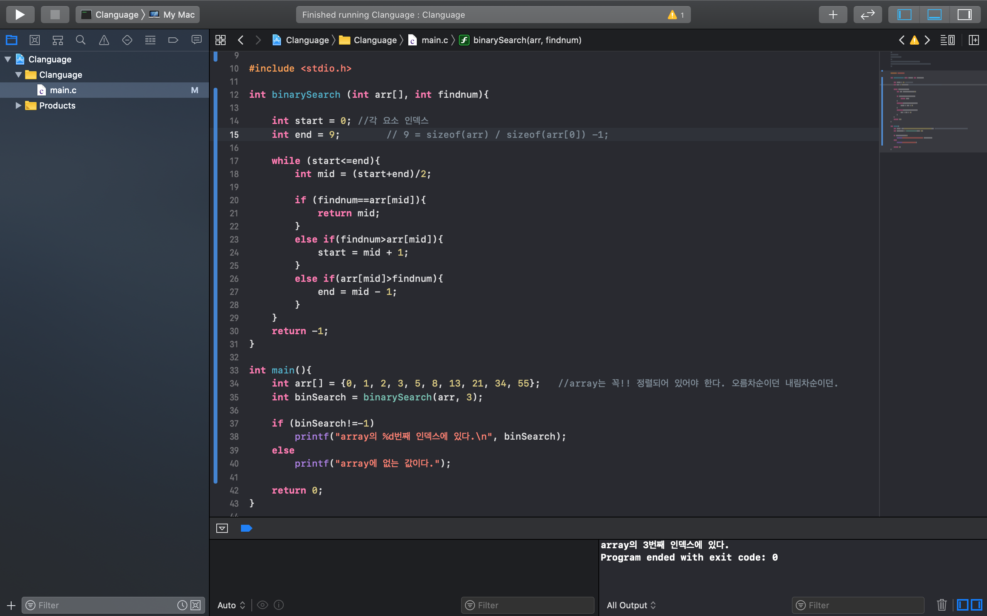Open the Source Control navigator icon

(x=35, y=40)
